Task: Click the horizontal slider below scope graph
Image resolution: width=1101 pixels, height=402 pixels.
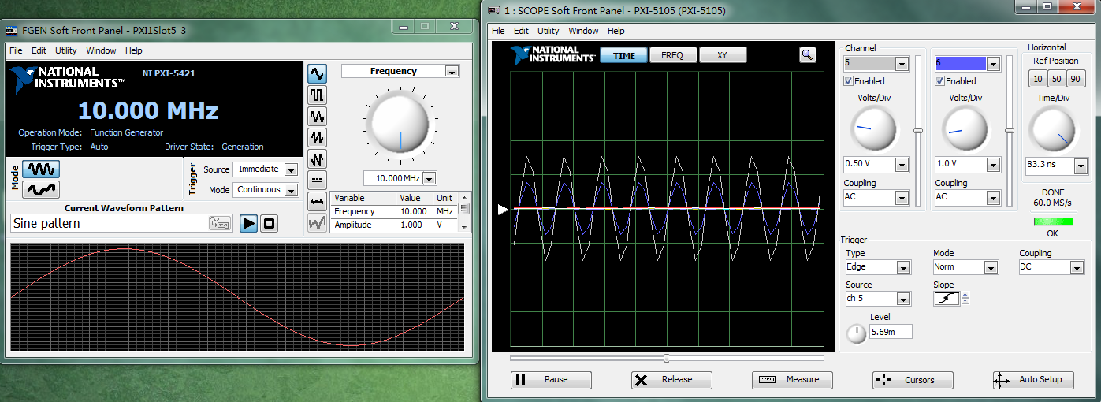Action: [667, 358]
